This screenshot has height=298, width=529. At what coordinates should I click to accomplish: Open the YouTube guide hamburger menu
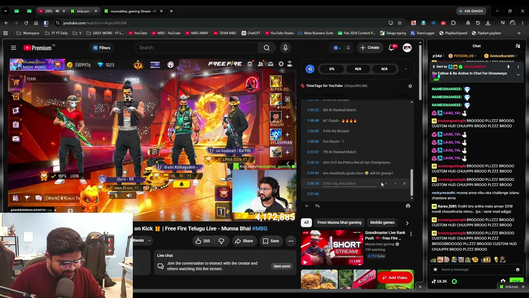pyautogui.click(x=13, y=48)
